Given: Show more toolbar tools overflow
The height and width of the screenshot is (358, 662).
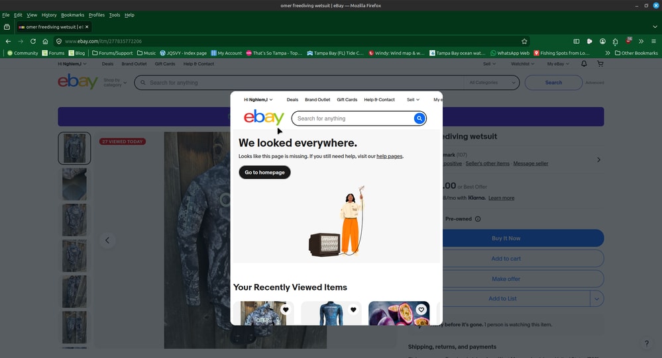Looking at the screenshot, I should (x=641, y=41).
